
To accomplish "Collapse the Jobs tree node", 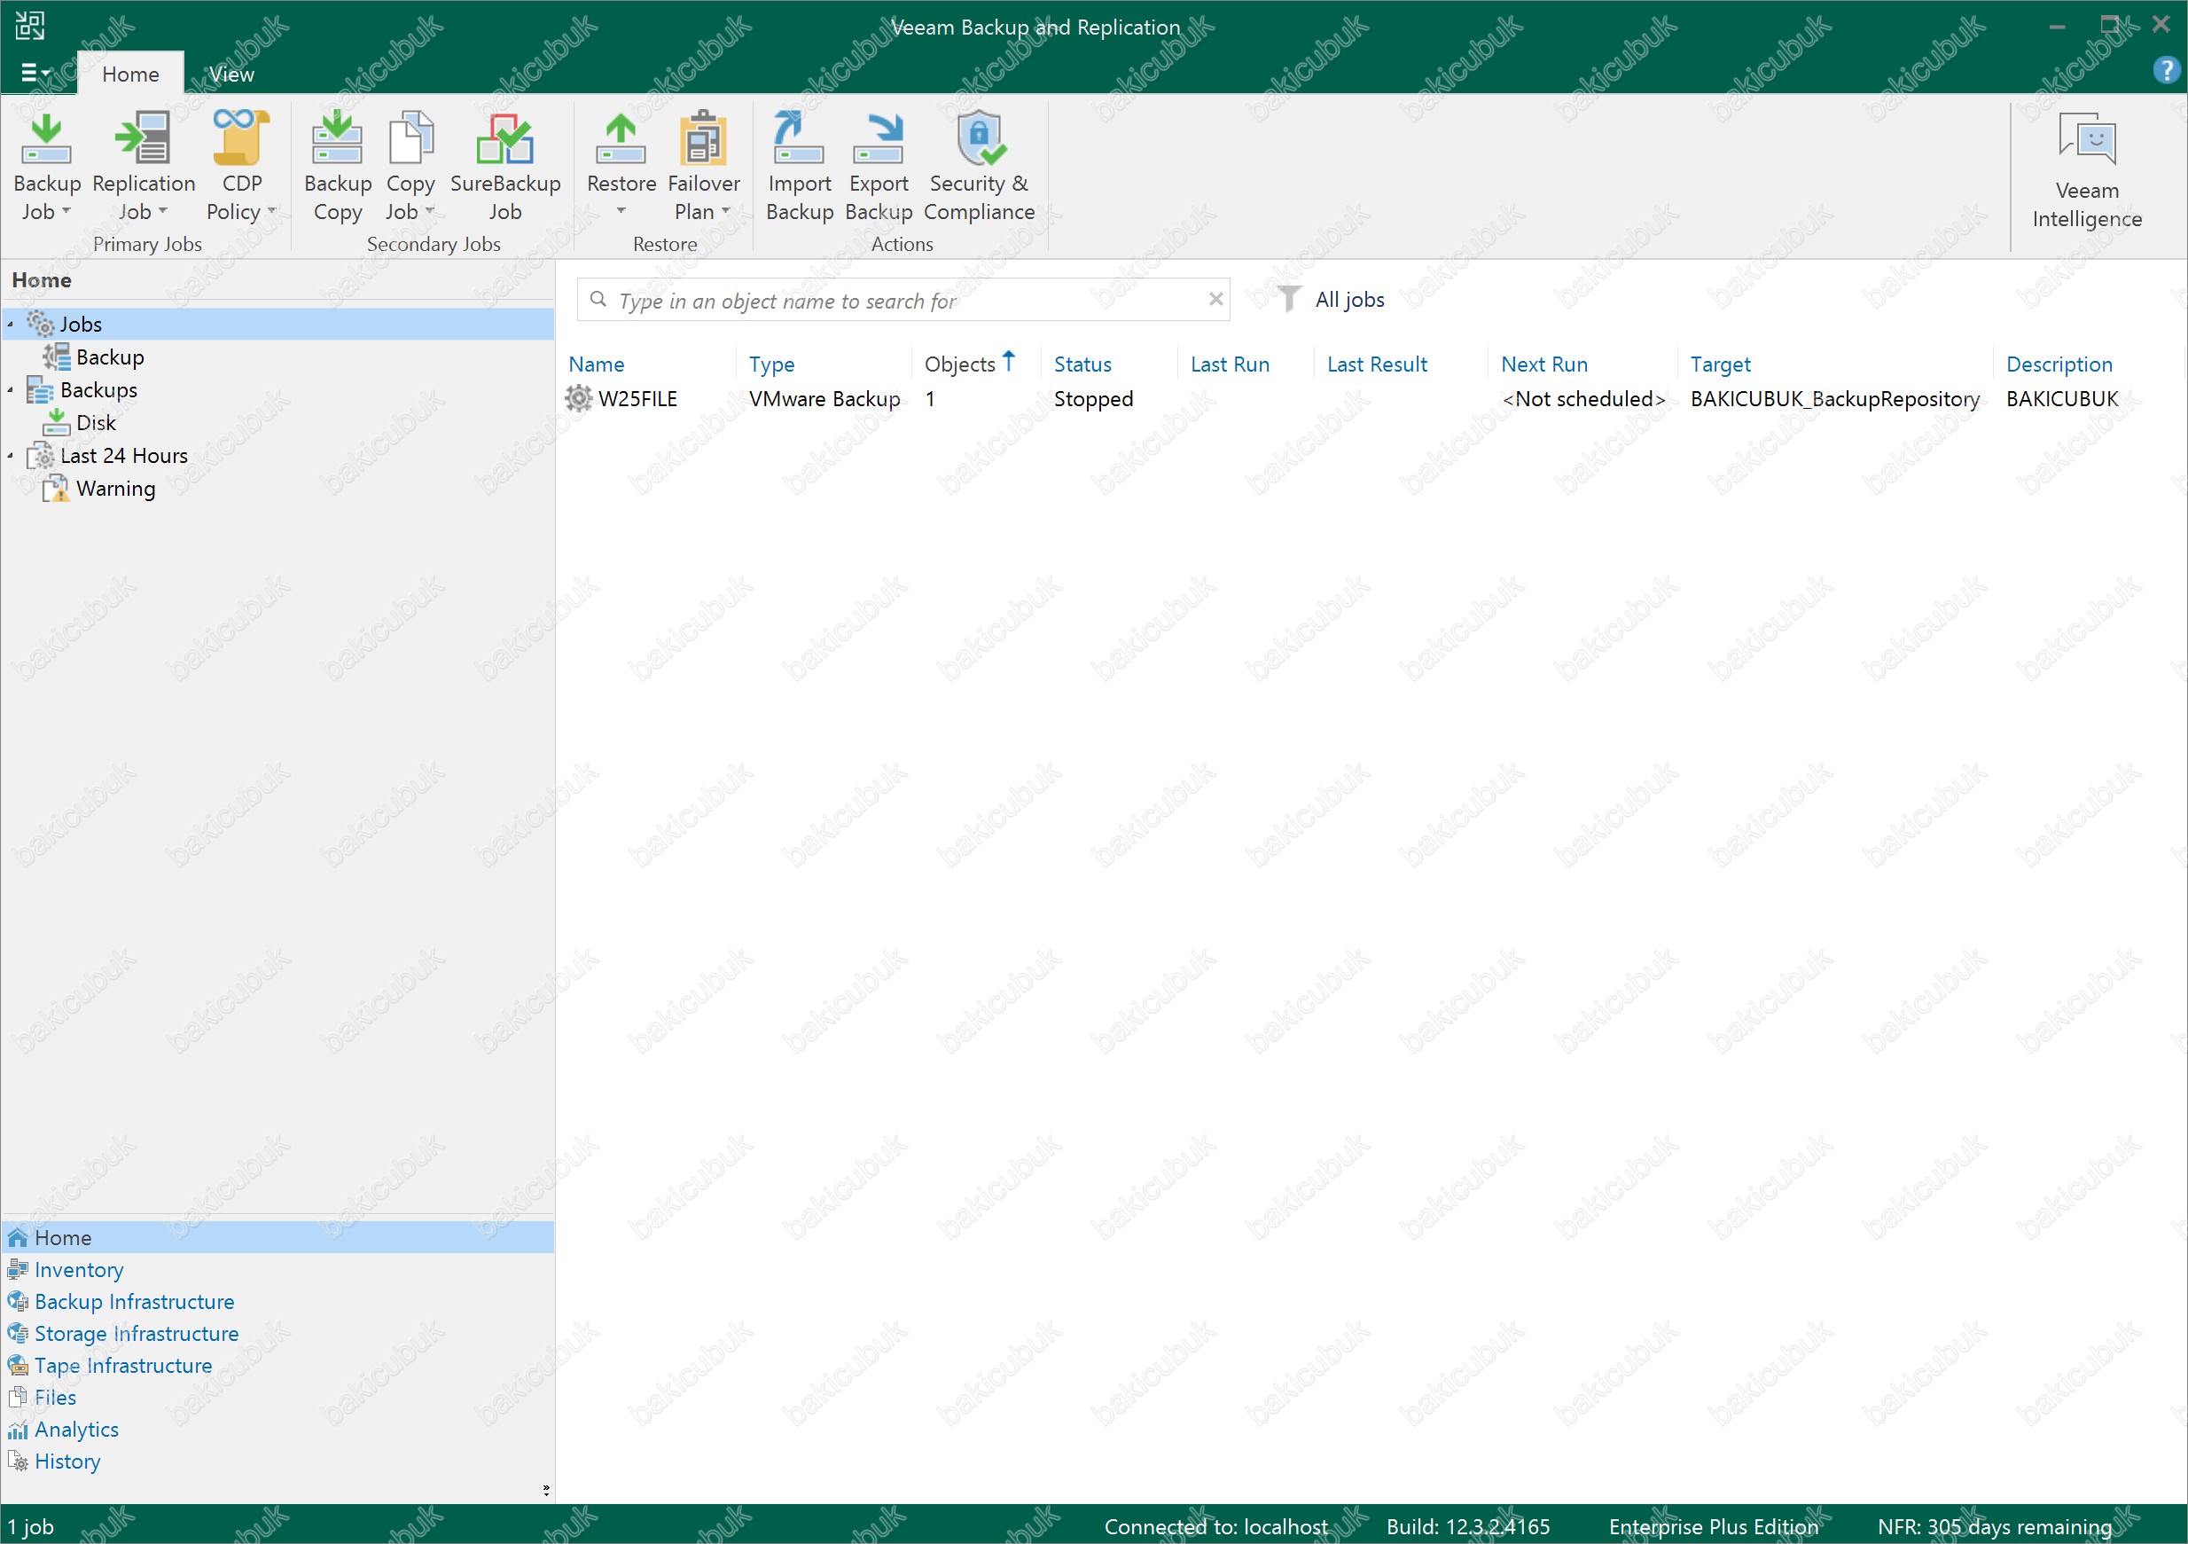I will (11, 325).
